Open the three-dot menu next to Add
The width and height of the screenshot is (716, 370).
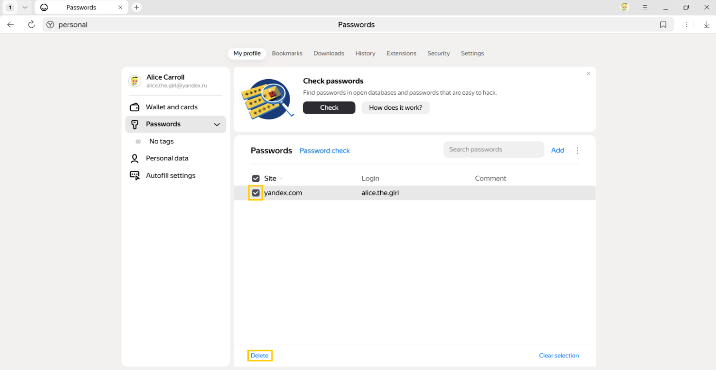tap(577, 151)
